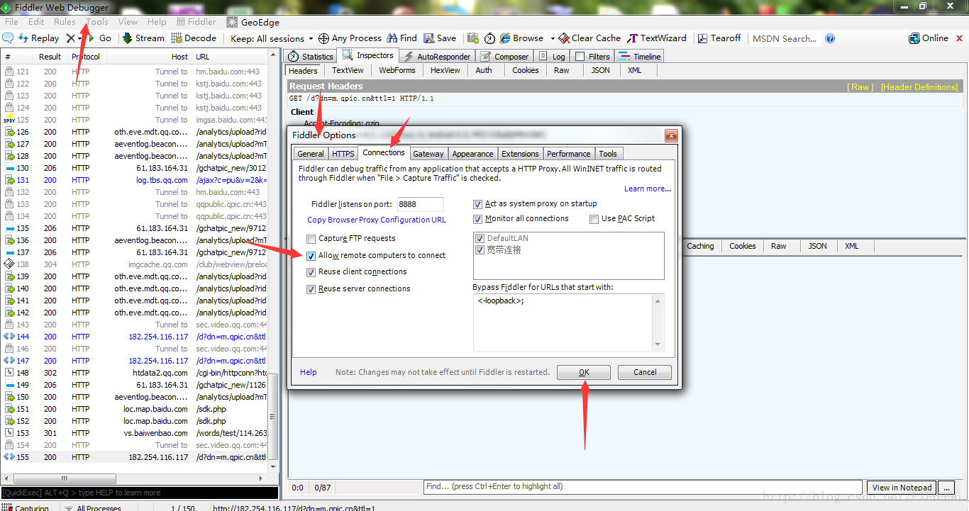Switch to the Statistics tab
Viewport: 969px width, 511px height.
tap(310, 56)
